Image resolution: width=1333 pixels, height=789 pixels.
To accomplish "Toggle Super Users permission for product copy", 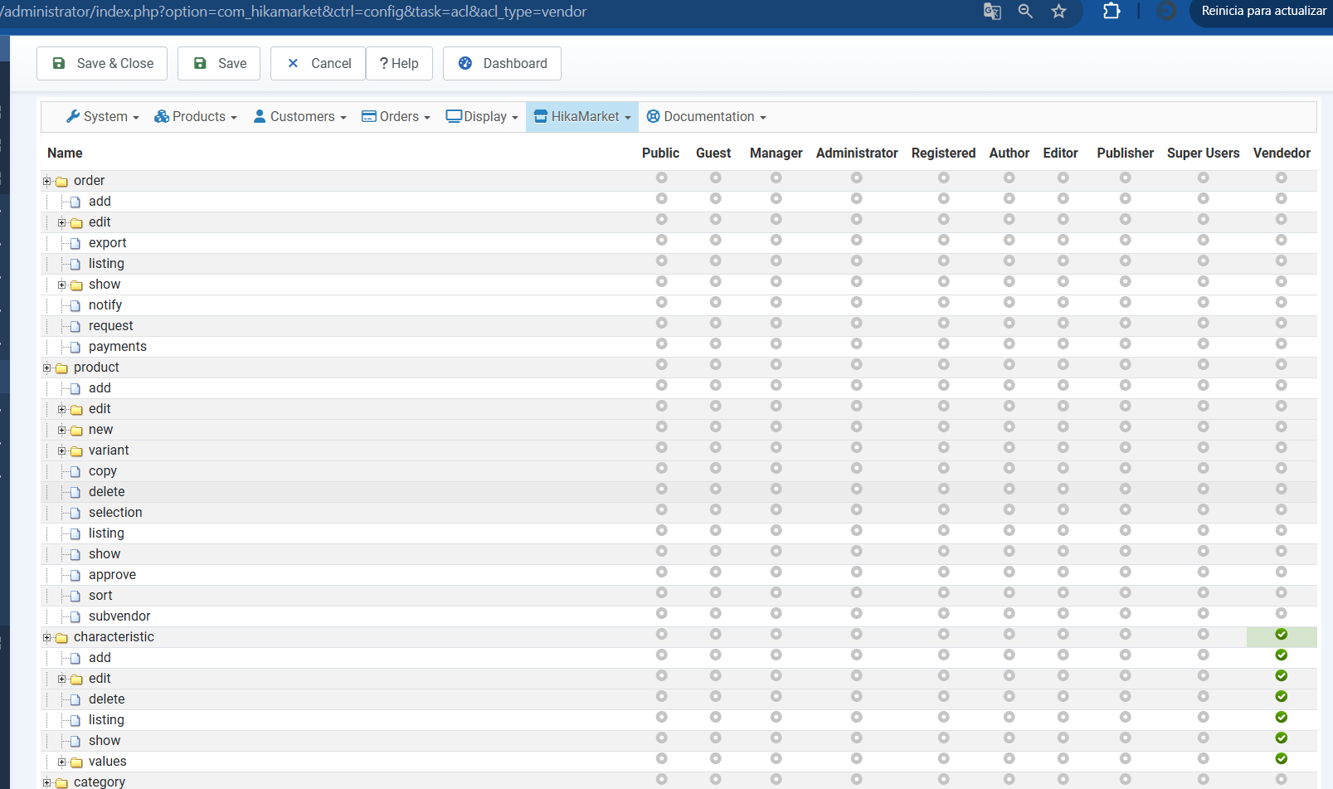I will coord(1203,468).
